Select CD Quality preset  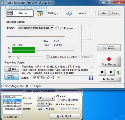[12, 100]
